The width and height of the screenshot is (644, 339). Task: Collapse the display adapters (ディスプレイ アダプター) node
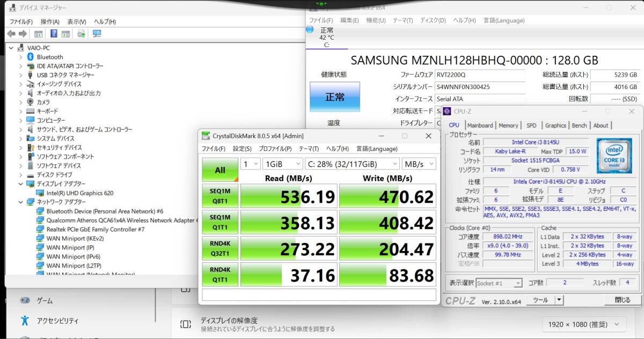click(21, 184)
